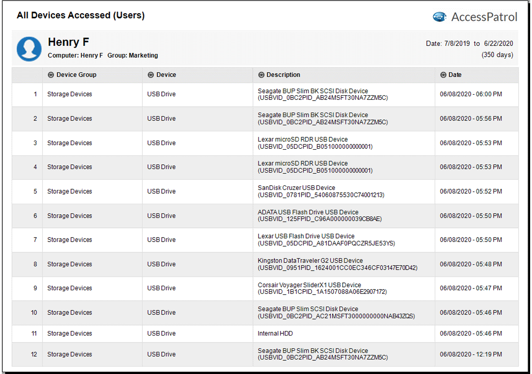Click date of Internal HDD row
Screen dimensions: 532x374
(x=471, y=334)
